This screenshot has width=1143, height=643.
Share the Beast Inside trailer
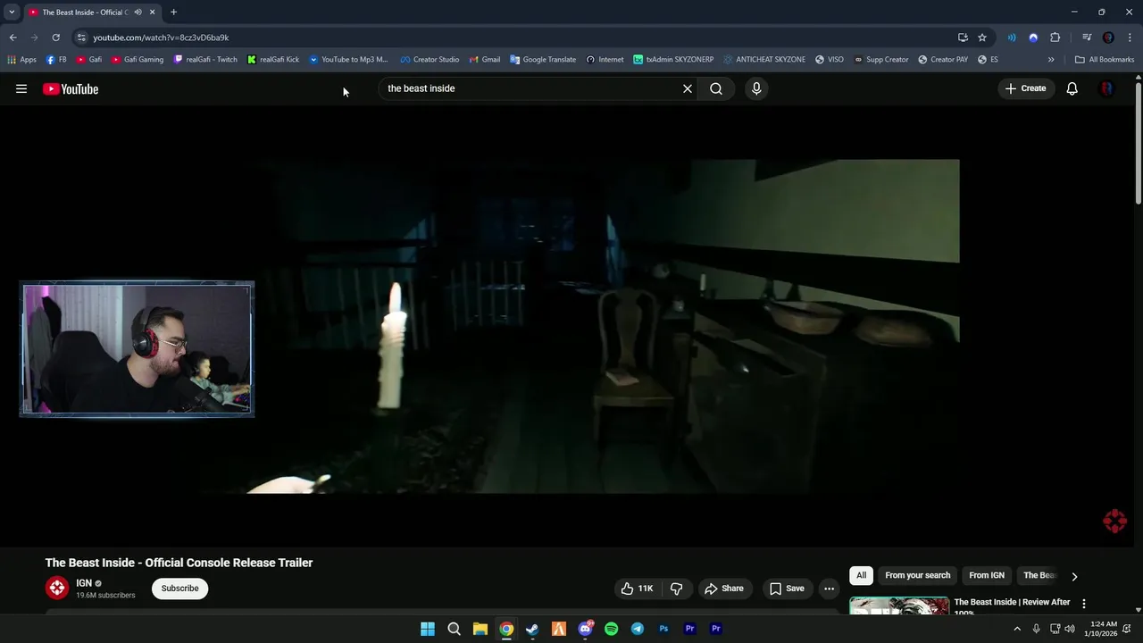point(723,589)
